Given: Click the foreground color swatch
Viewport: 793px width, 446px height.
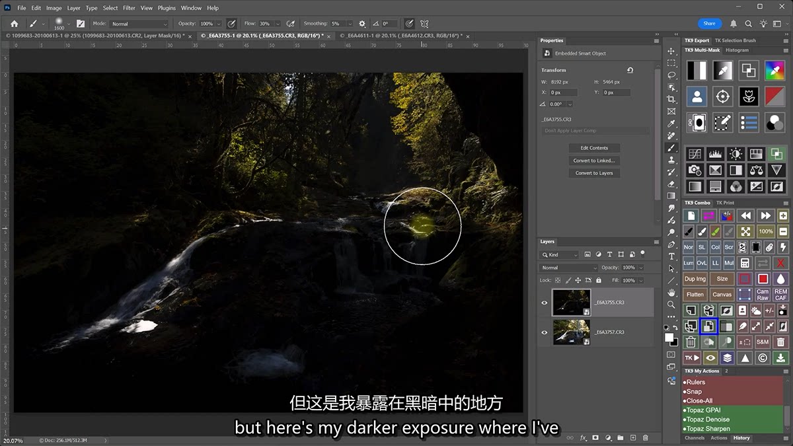Looking at the screenshot, I should (x=669, y=337).
